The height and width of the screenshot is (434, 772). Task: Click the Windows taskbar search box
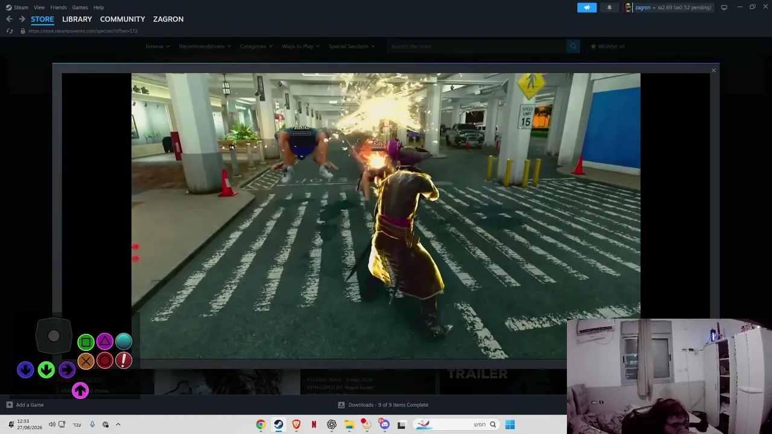(457, 424)
